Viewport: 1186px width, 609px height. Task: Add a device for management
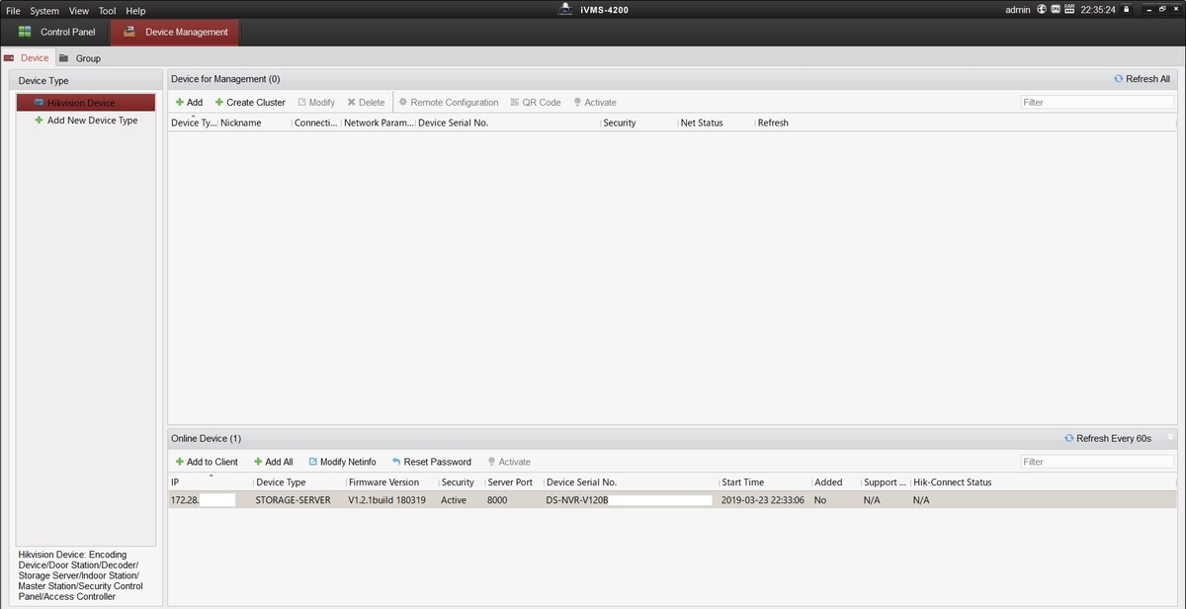click(189, 102)
